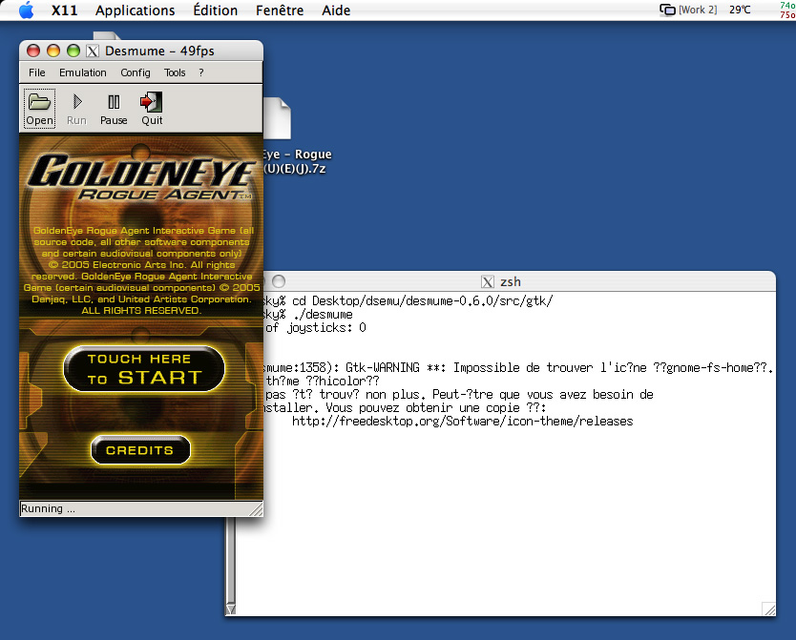Click the zsh window title bar text
Screen dimensions: 796x640
(x=511, y=282)
